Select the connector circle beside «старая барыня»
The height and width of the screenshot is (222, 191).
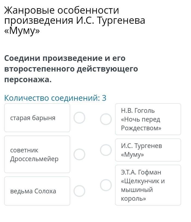79,118
